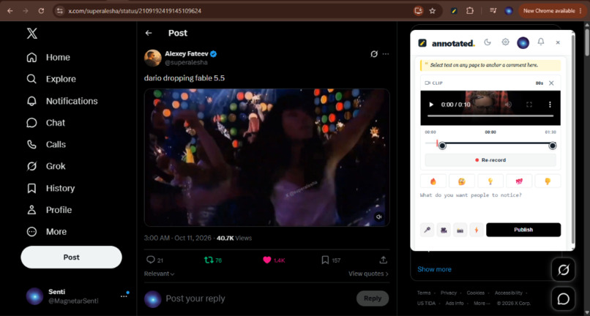Screen dimensions: 590x316
Task: Enter fullscreen on clip player
Action: (x=529, y=105)
